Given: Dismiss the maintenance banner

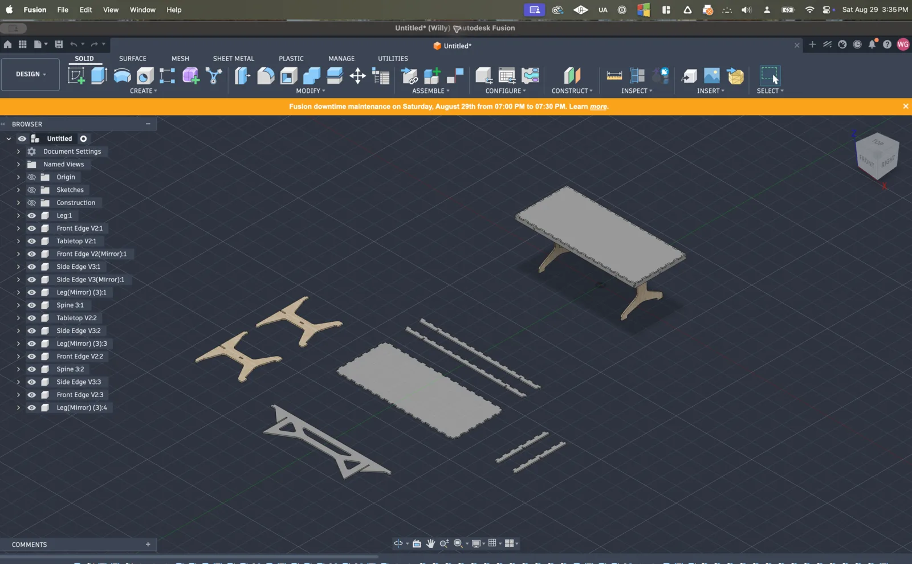Looking at the screenshot, I should (905, 107).
